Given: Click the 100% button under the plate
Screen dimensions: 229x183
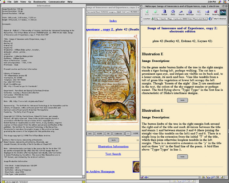Looking at the screenshot, I should 100,133.
